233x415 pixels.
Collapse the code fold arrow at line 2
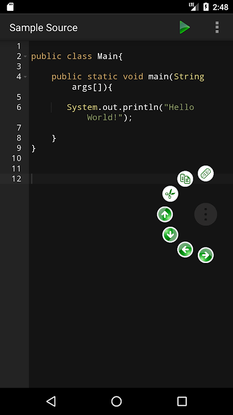[25, 57]
